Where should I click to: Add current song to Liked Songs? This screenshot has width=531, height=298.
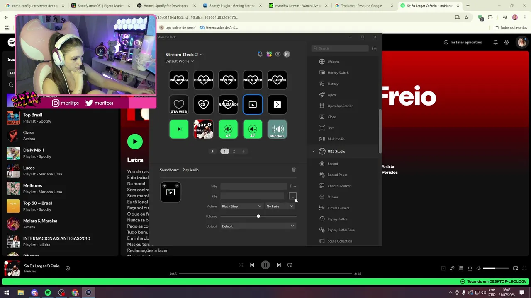coord(68,268)
